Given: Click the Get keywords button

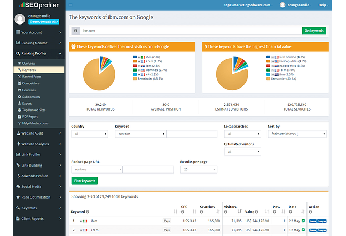Looking at the screenshot, I should [314, 30].
